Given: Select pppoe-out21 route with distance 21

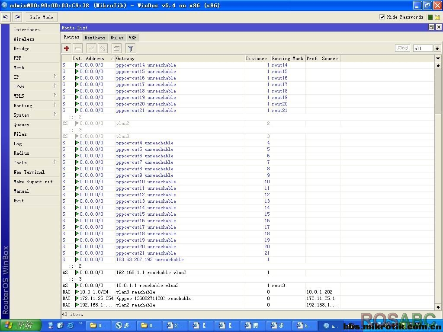Looking at the screenshot, I should pos(248,253).
